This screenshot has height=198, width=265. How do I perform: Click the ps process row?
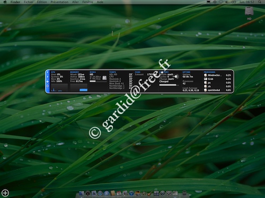click(x=217, y=82)
